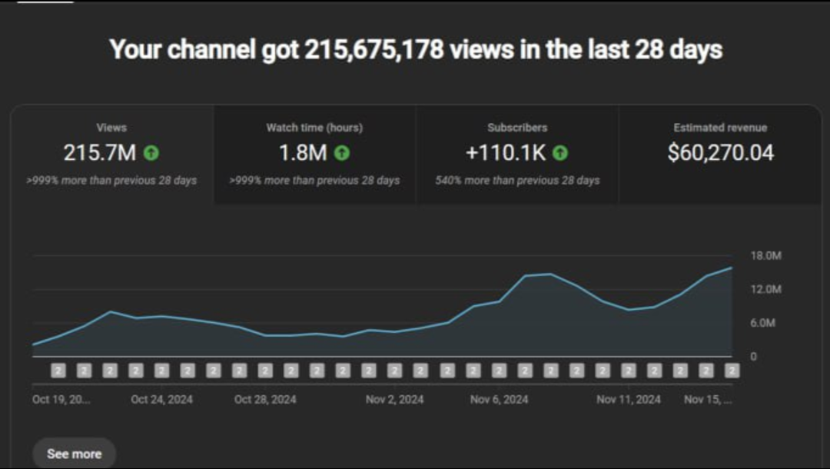Click the green up arrow beside +110.1K
Viewport: 830px width, 469px height.
[560, 153]
